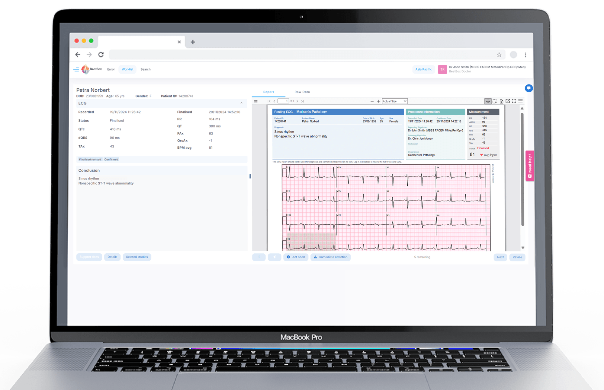Download the report document
This screenshot has height=390, width=604.
pos(501,101)
